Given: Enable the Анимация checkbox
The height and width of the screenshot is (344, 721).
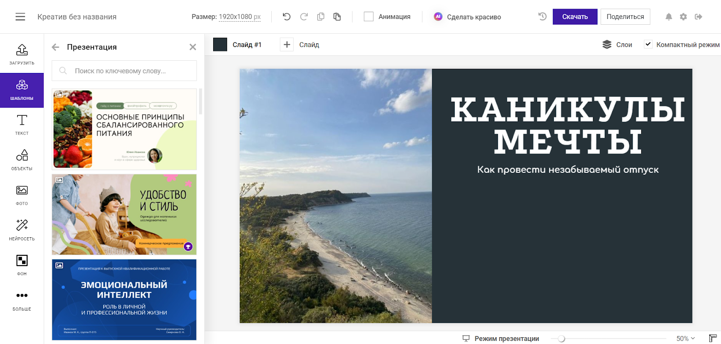Looking at the screenshot, I should coord(369,17).
